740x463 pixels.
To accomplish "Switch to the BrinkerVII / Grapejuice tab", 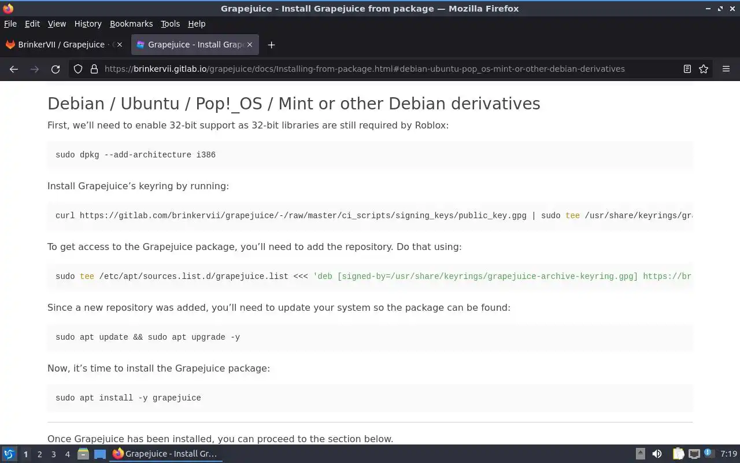I will pyautogui.click(x=65, y=45).
